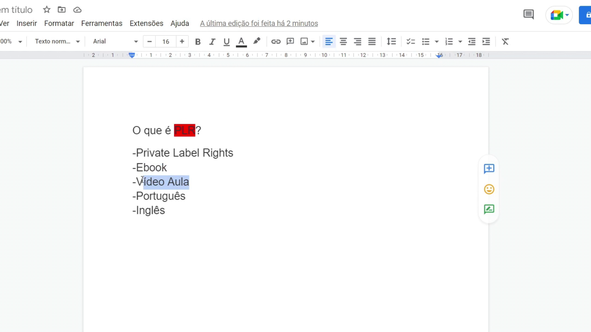Open text color picker
Image resolution: width=591 pixels, height=332 pixels.
241,42
